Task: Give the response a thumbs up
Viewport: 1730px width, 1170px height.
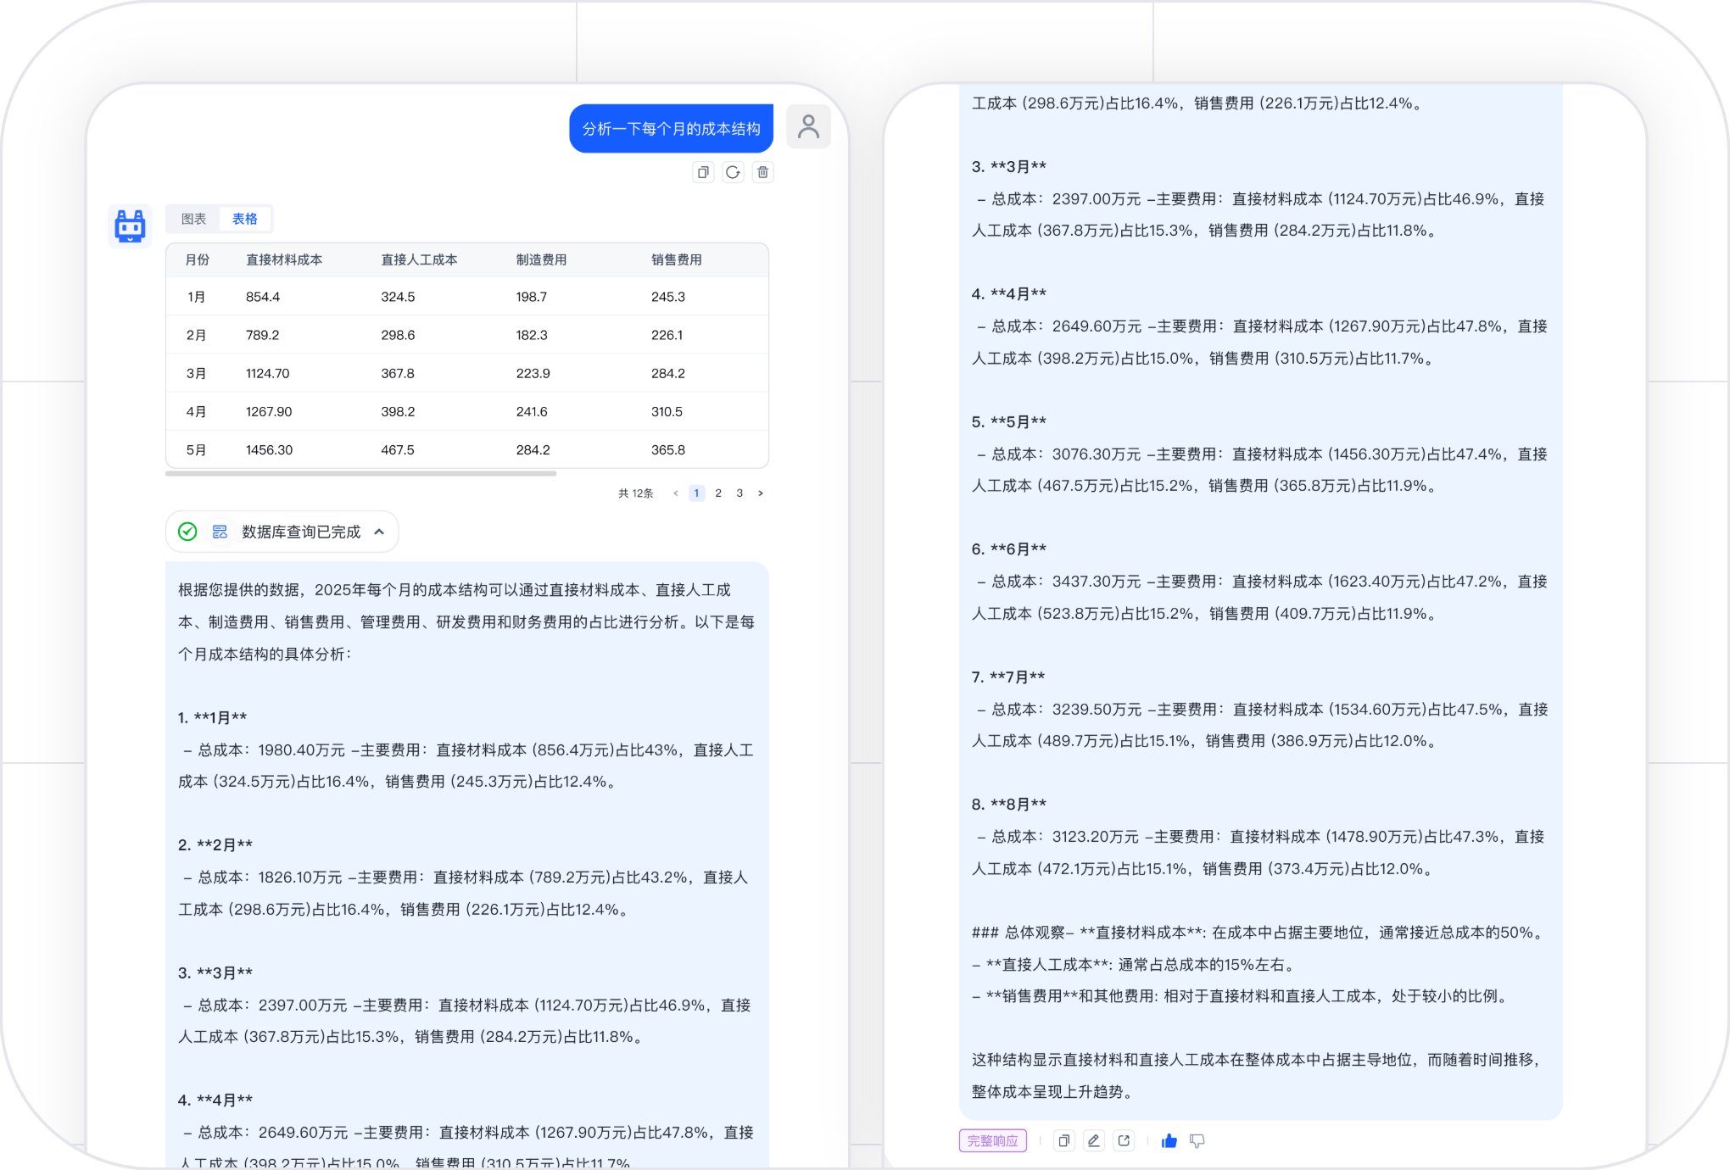Action: tap(1169, 1140)
